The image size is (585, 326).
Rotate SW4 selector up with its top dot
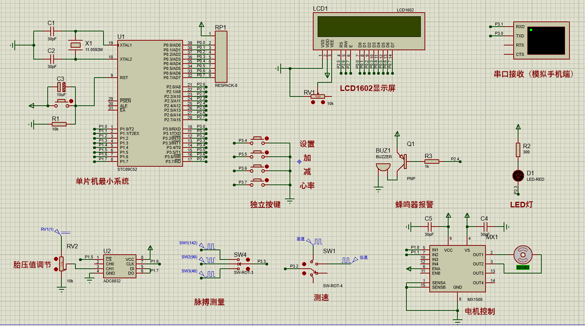[248, 260]
